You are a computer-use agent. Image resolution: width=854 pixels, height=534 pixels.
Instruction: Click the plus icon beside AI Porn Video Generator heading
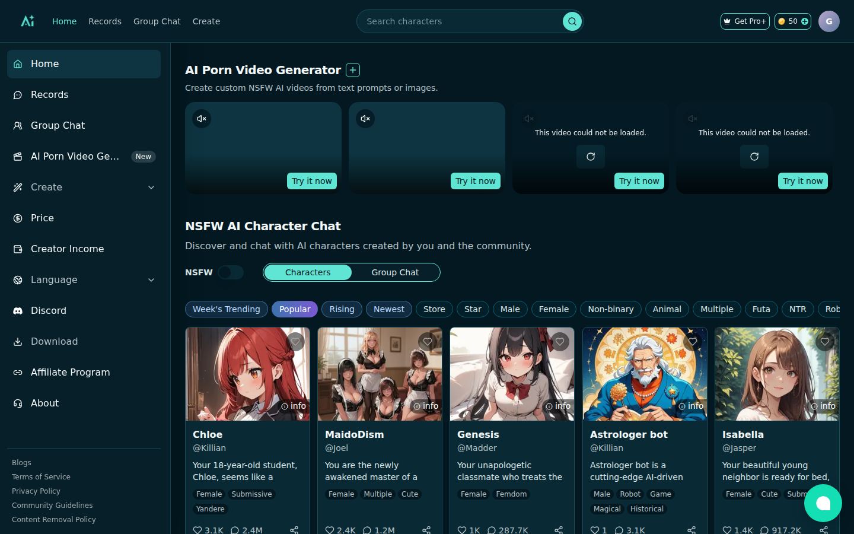(x=353, y=70)
